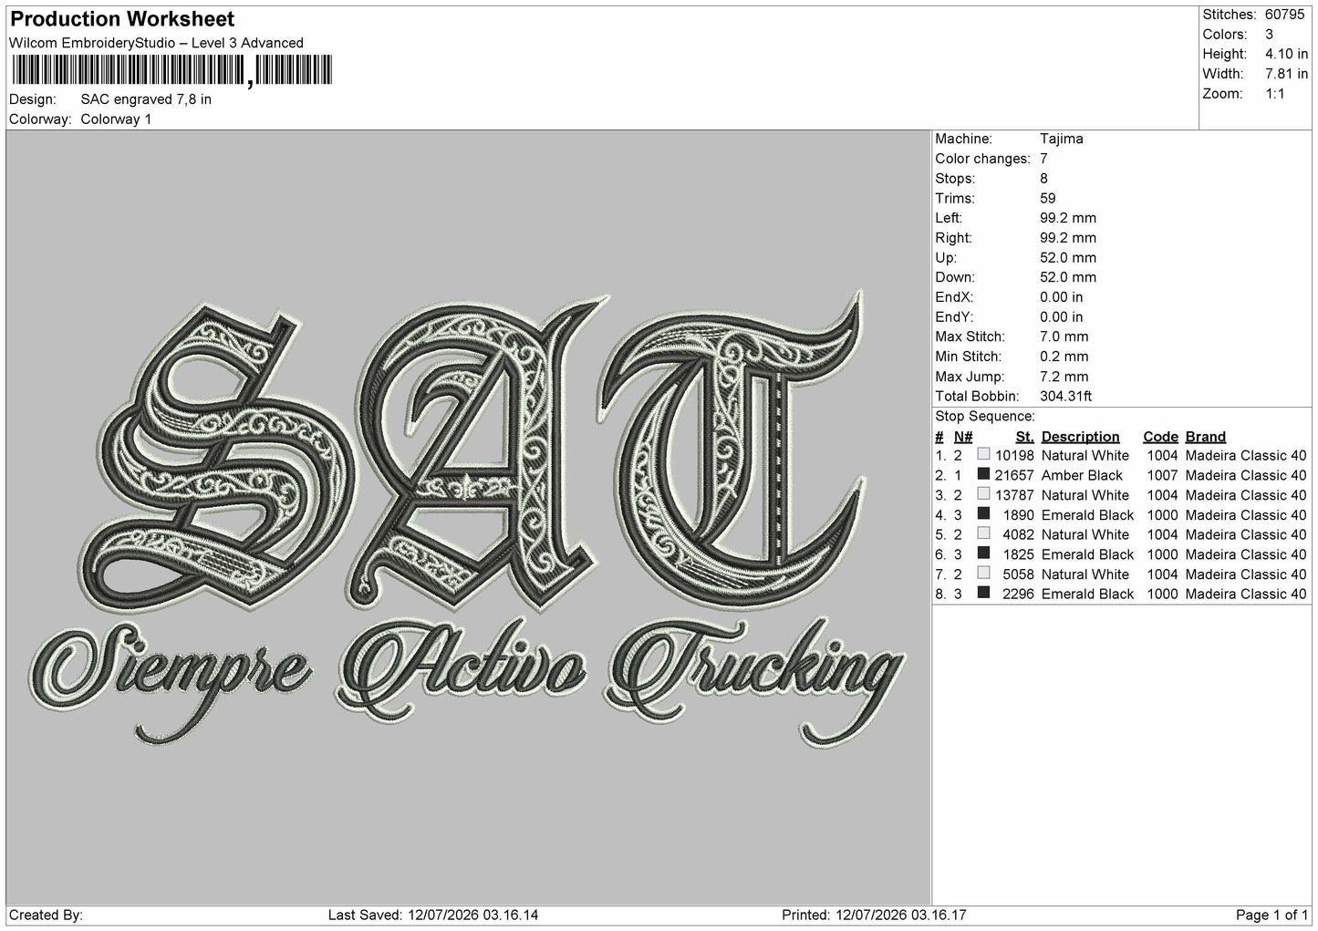Image resolution: width=1318 pixels, height=931 pixels.
Task: Click the Zoom value 1:1
Action: [1275, 94]
